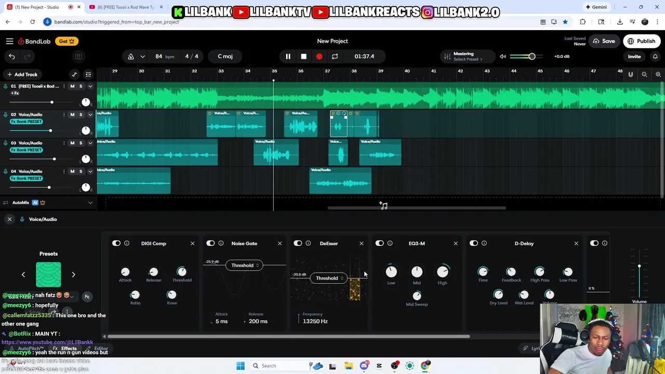Image resolution: width=665 pixels, height=374 pixels.
Task: Click the Invite button
Action: (x=634, y=56)
